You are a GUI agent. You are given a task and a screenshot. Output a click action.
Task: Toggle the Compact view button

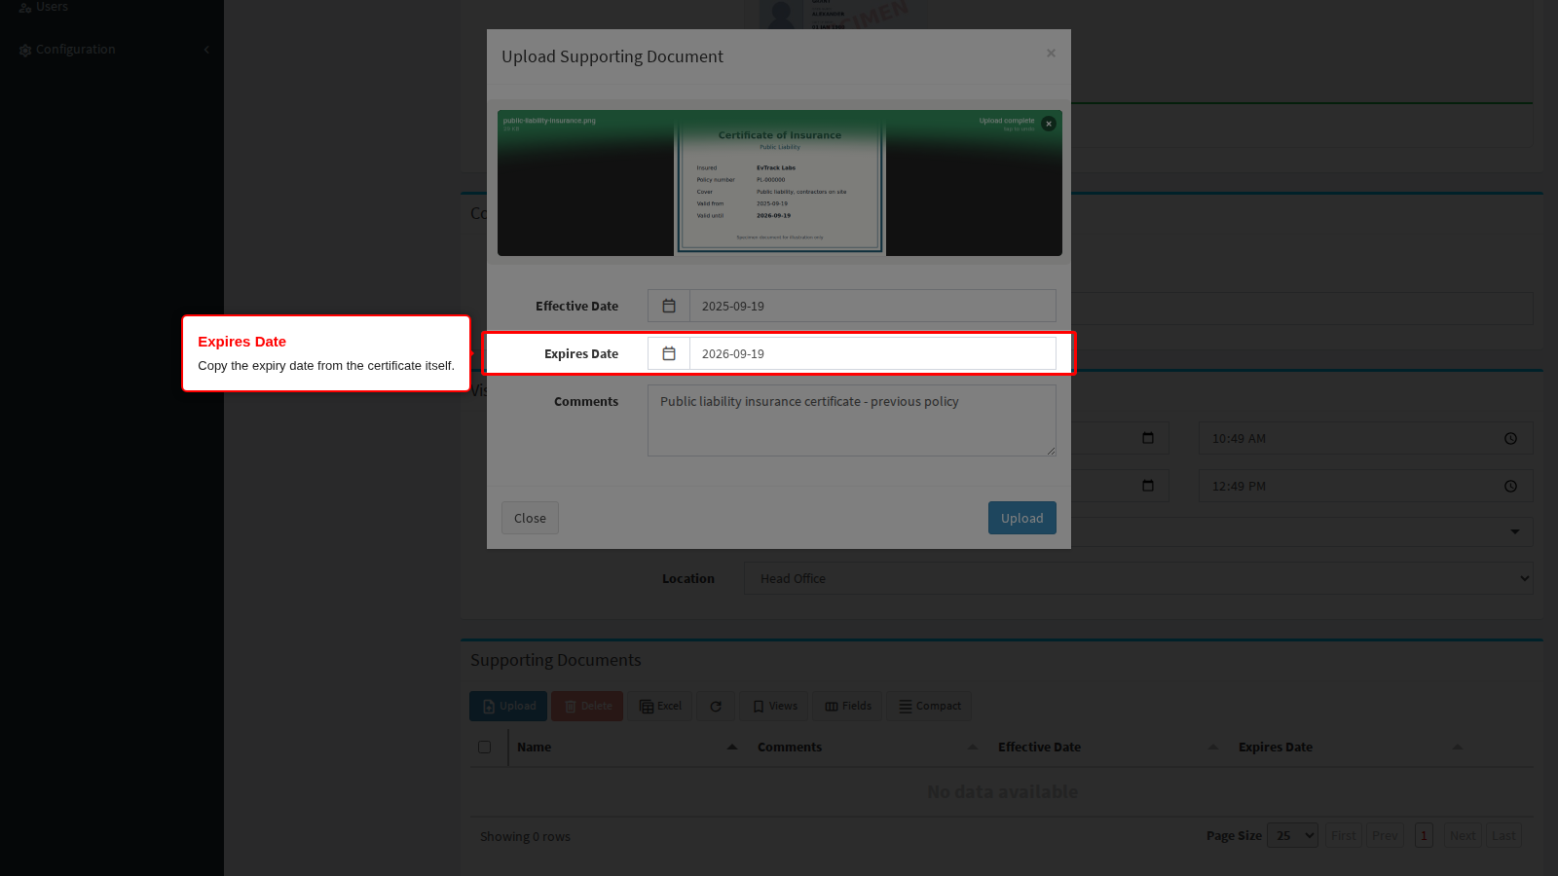point(929,707)
